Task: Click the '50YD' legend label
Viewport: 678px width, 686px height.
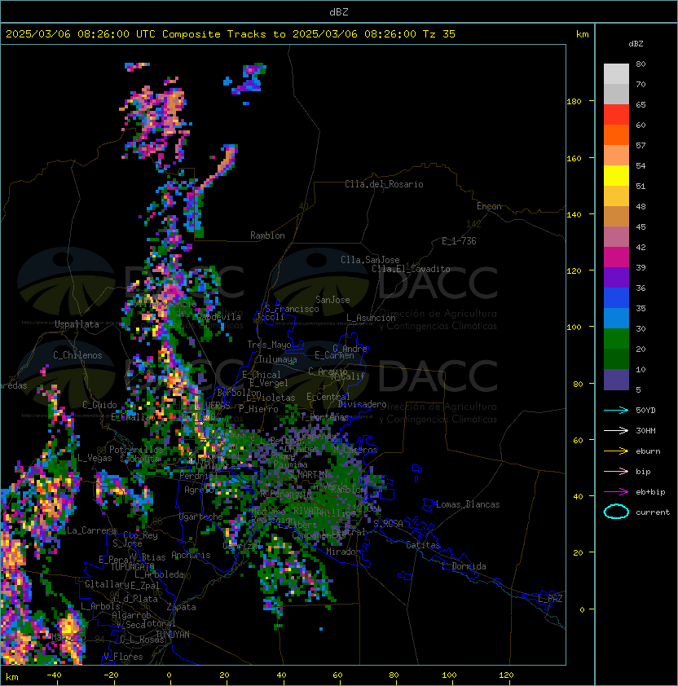Action: (645, 411)
